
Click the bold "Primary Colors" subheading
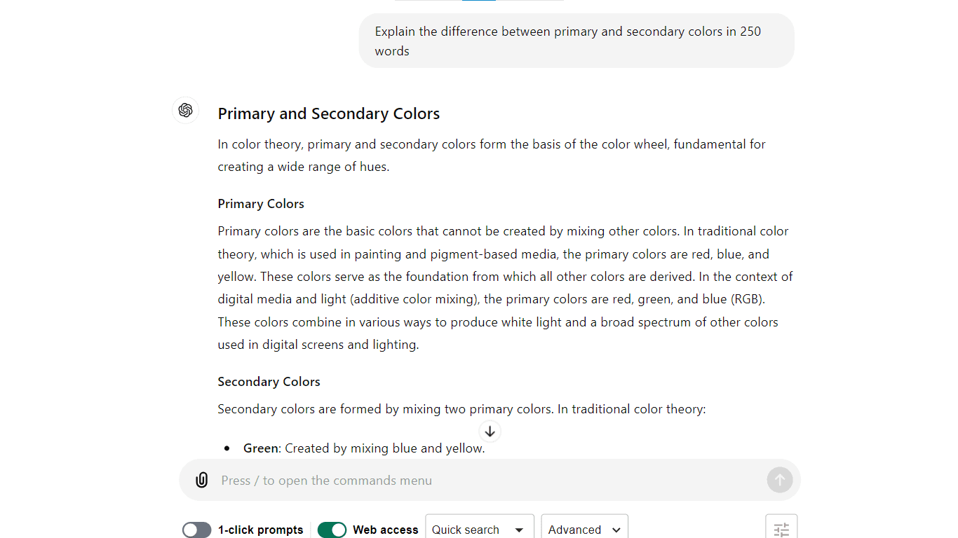click(261, 204)
